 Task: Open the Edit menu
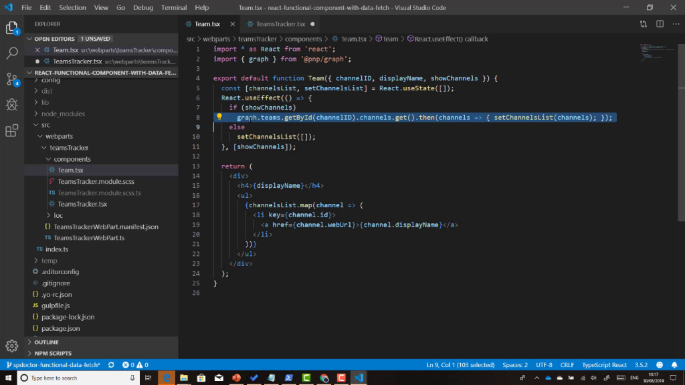[45, 7]
